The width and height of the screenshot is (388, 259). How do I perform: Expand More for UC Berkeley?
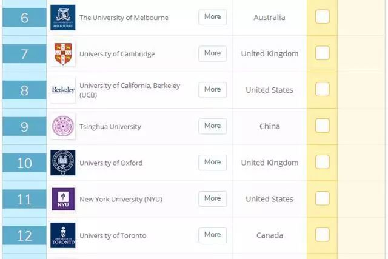[x=213, y=90]
